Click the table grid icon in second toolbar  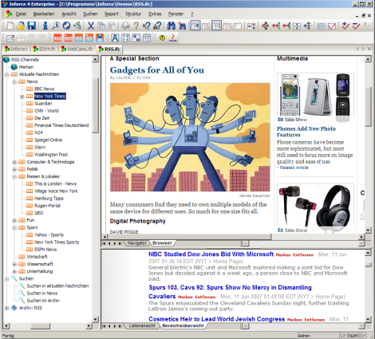tap(147, 37)
